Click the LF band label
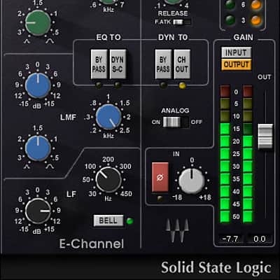280x280 pixels. pos(71,194)
